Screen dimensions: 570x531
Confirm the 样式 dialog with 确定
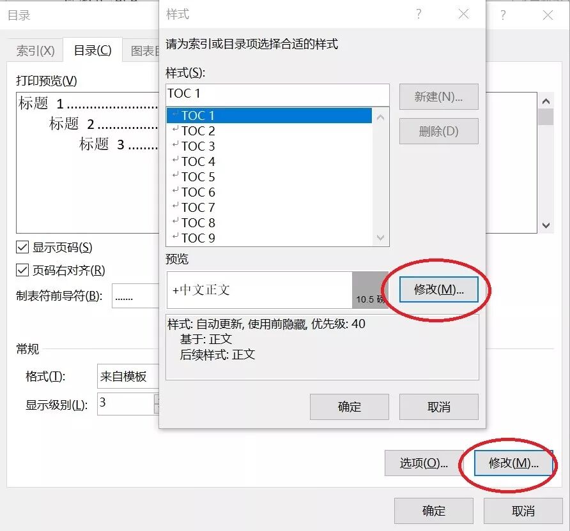click(x=350, y=407)
